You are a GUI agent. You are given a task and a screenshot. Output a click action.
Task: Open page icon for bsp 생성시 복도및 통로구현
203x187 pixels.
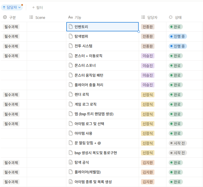click(x=71, y=153)
